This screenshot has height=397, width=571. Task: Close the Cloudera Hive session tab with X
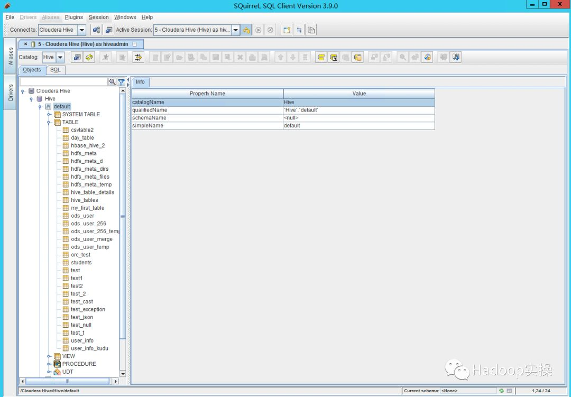click(25, 44)
